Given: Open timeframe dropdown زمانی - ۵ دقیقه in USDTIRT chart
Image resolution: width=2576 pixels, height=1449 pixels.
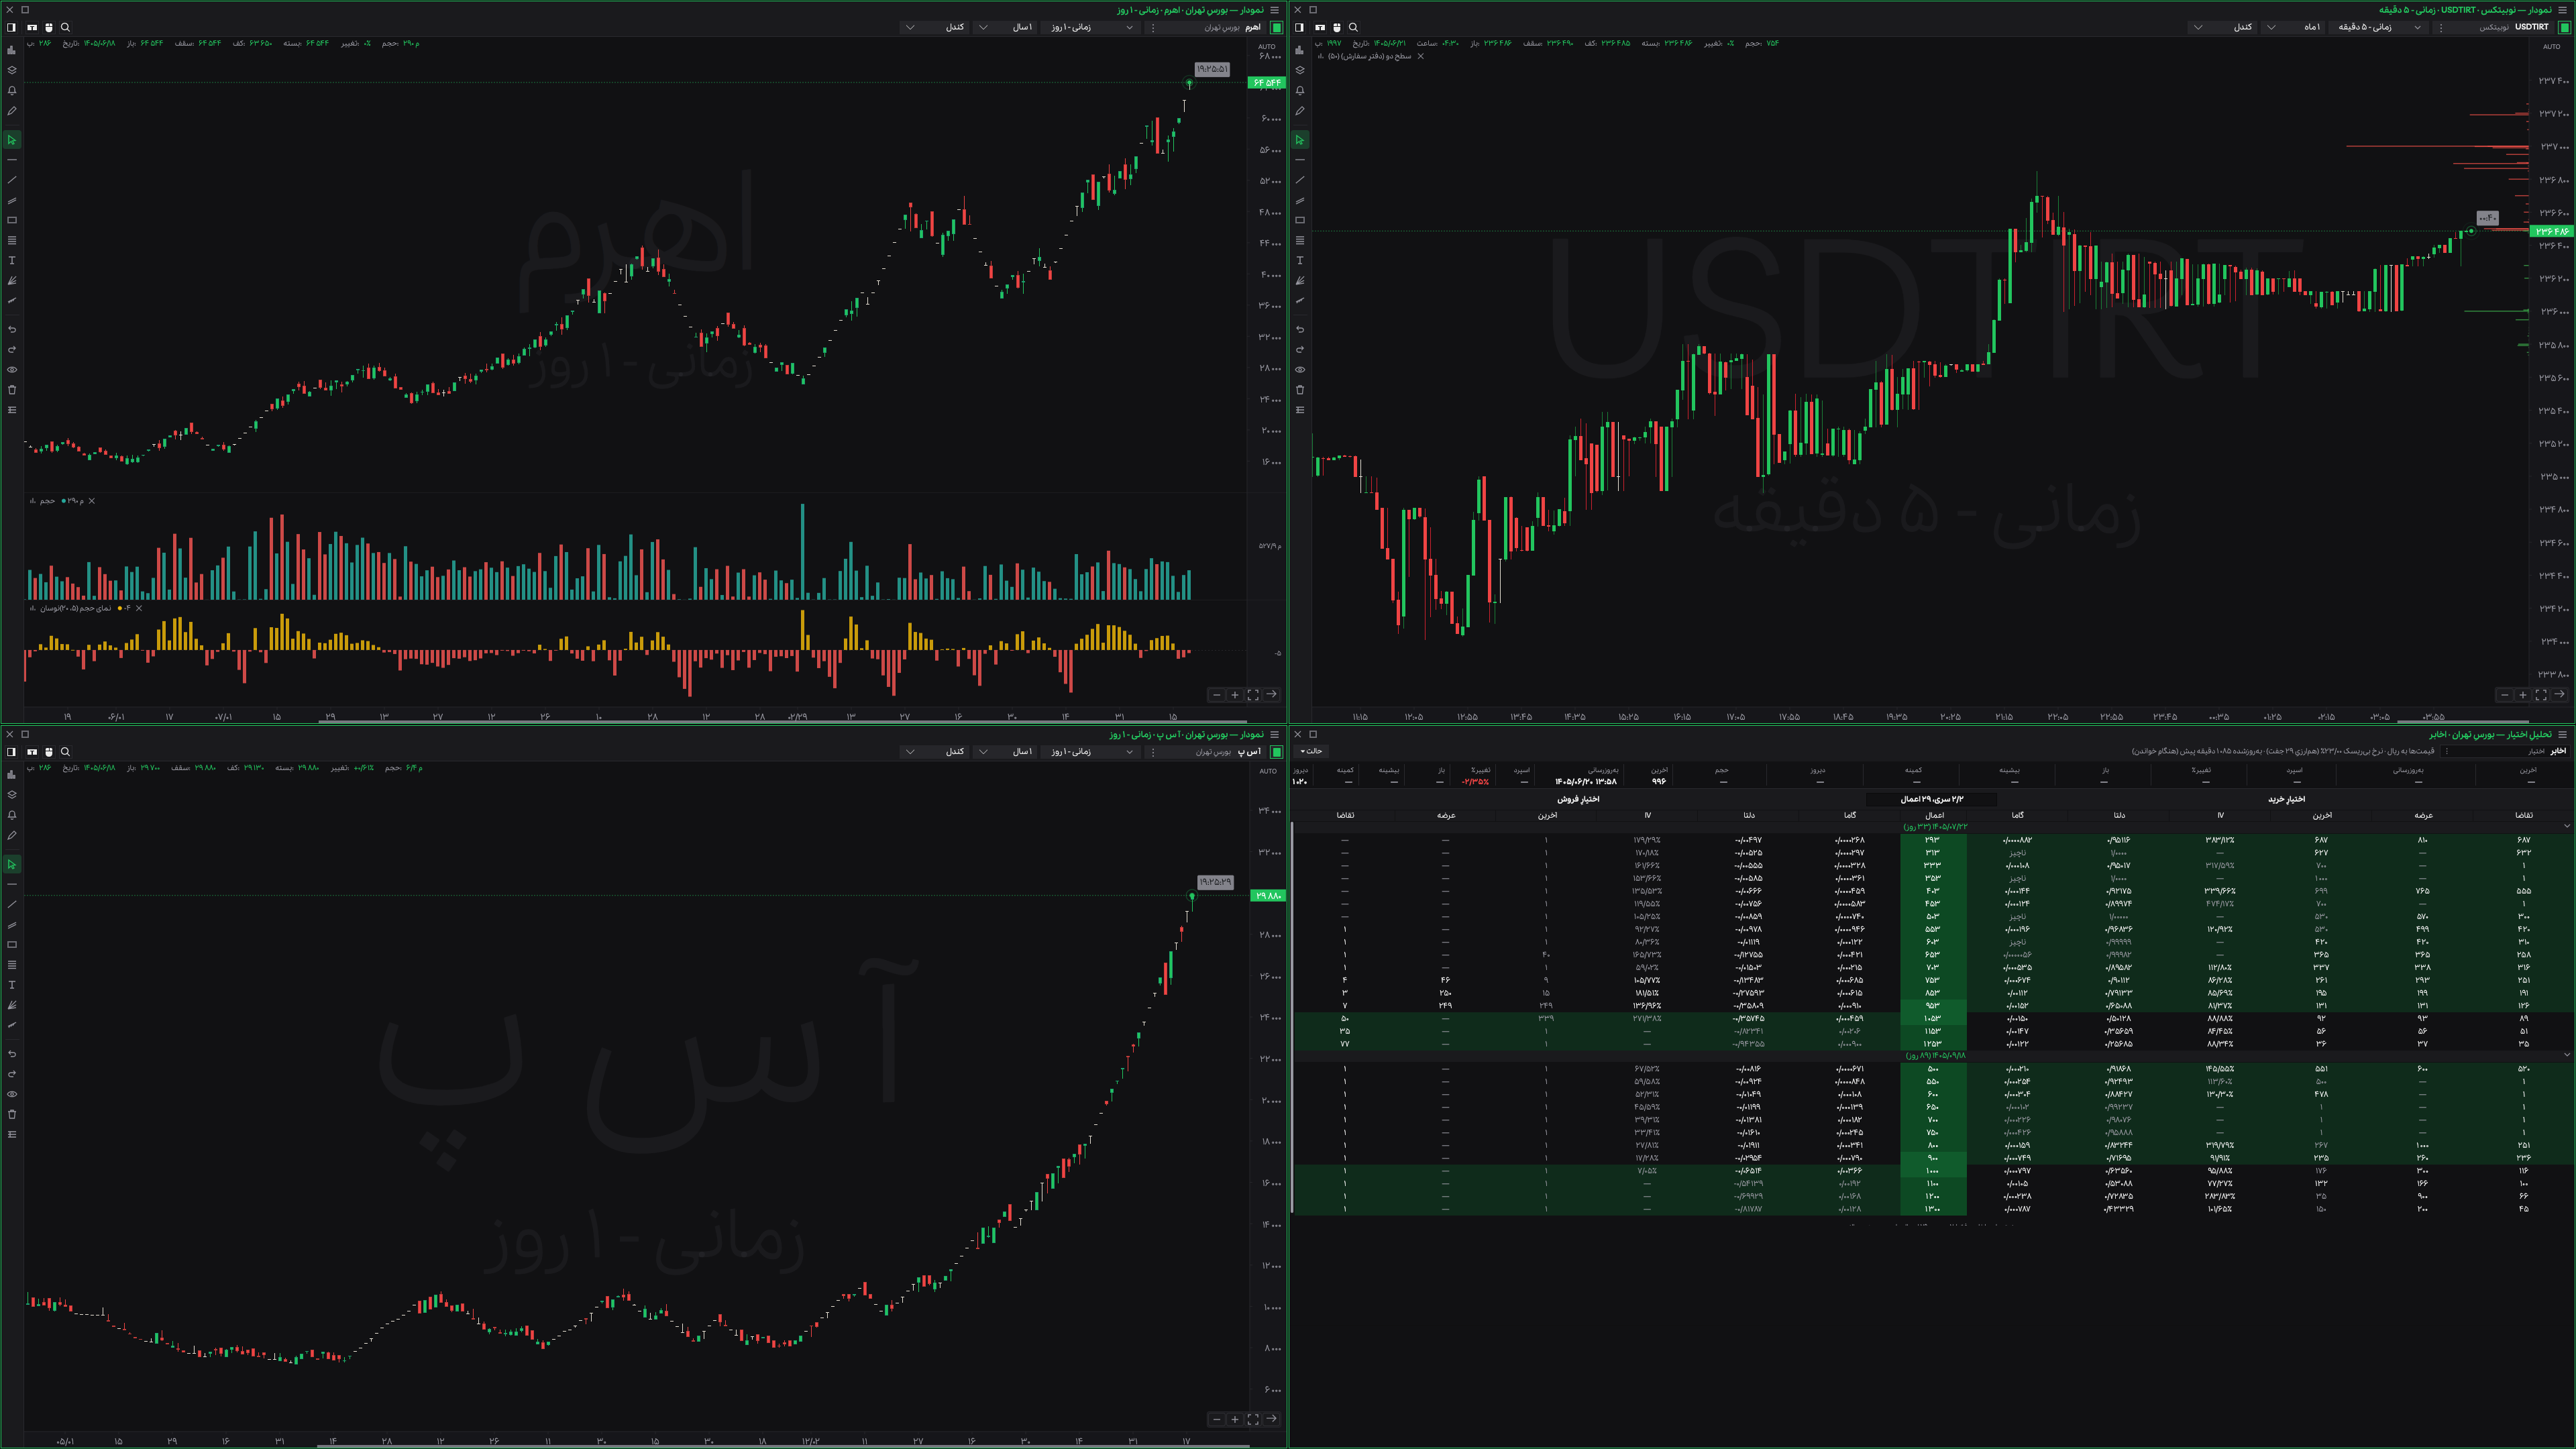Looking at the screenshot, I should tap(2378, 27).
